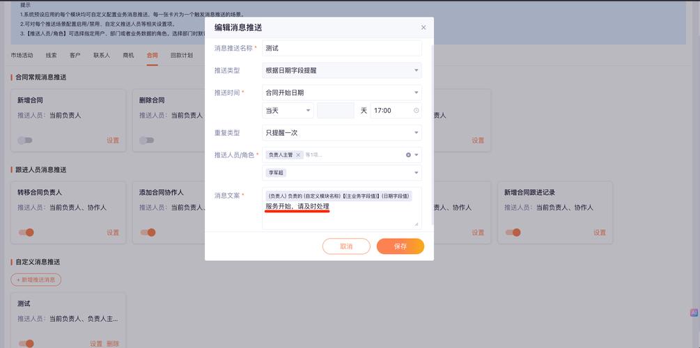The image size is (700, 348).
Task: Open 设置 for the 新增合同 card
Action: point(113,140)
